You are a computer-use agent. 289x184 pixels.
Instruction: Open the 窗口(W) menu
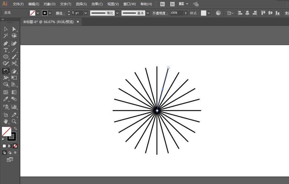129,4
